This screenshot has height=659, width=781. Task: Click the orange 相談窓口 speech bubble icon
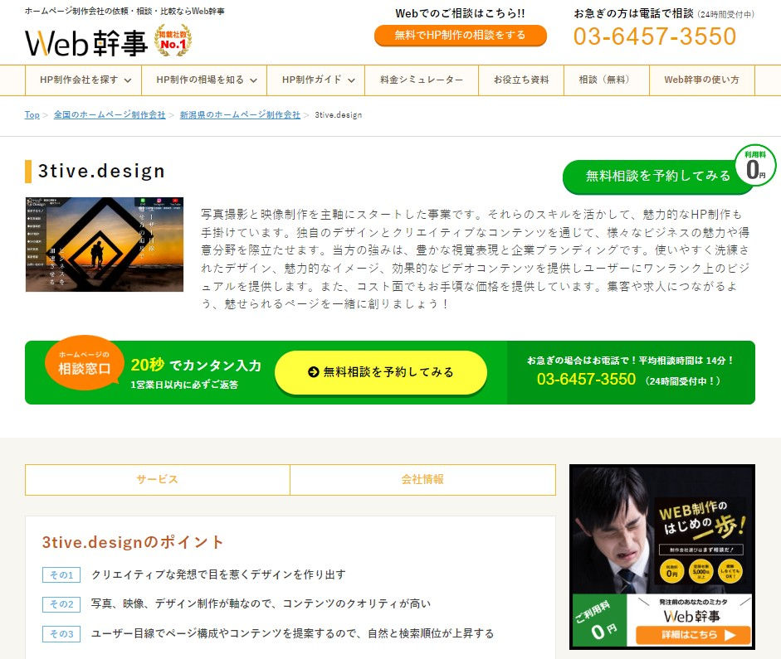tap(84, 362)
